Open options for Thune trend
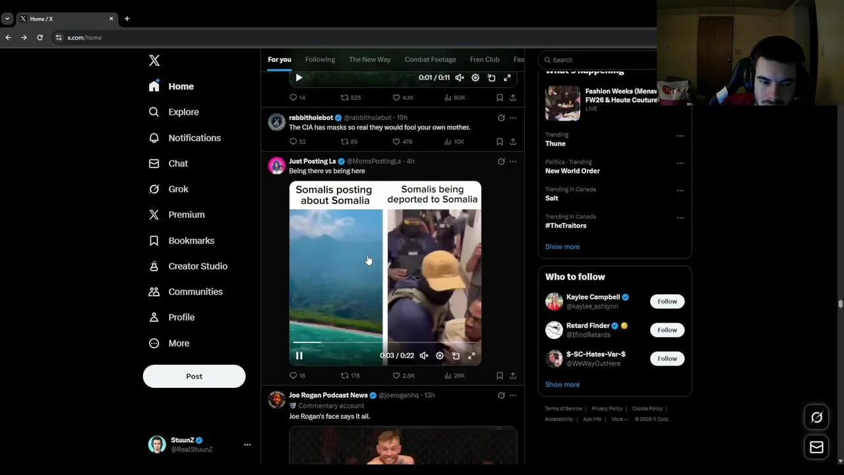 (x=680, y=136)
